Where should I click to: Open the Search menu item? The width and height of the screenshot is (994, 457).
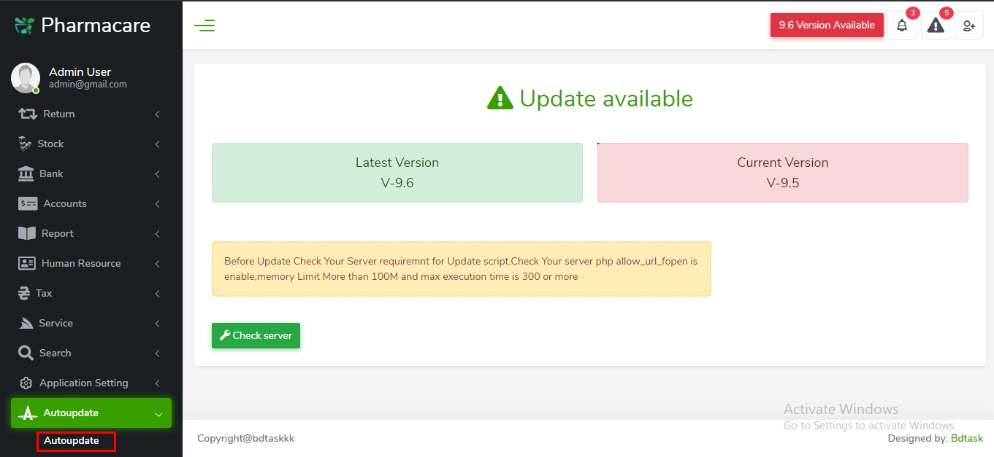click(54, 353)
